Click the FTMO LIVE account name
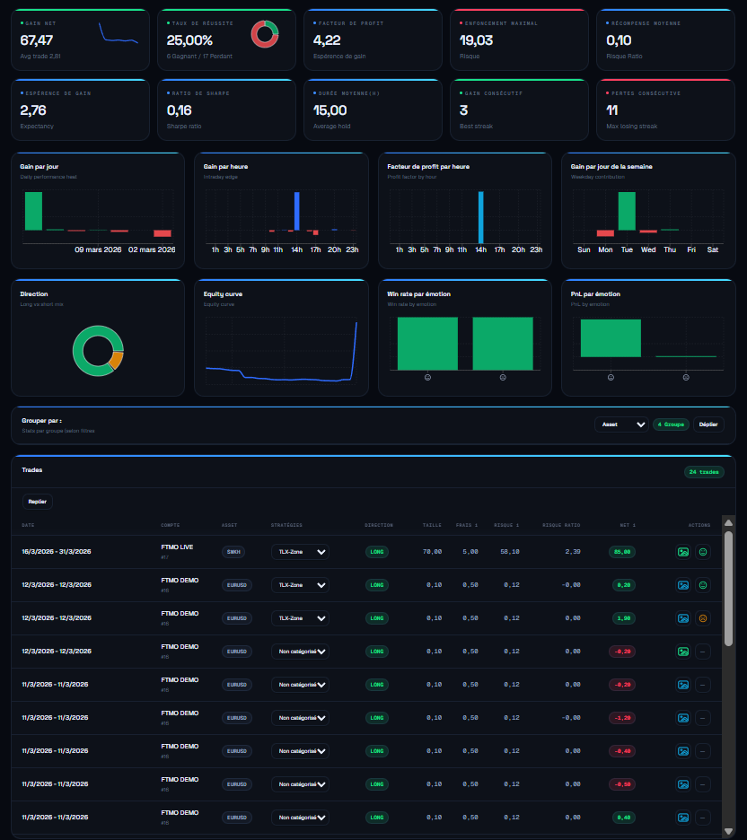Screen dimensions: 747x840 [178, 547]
